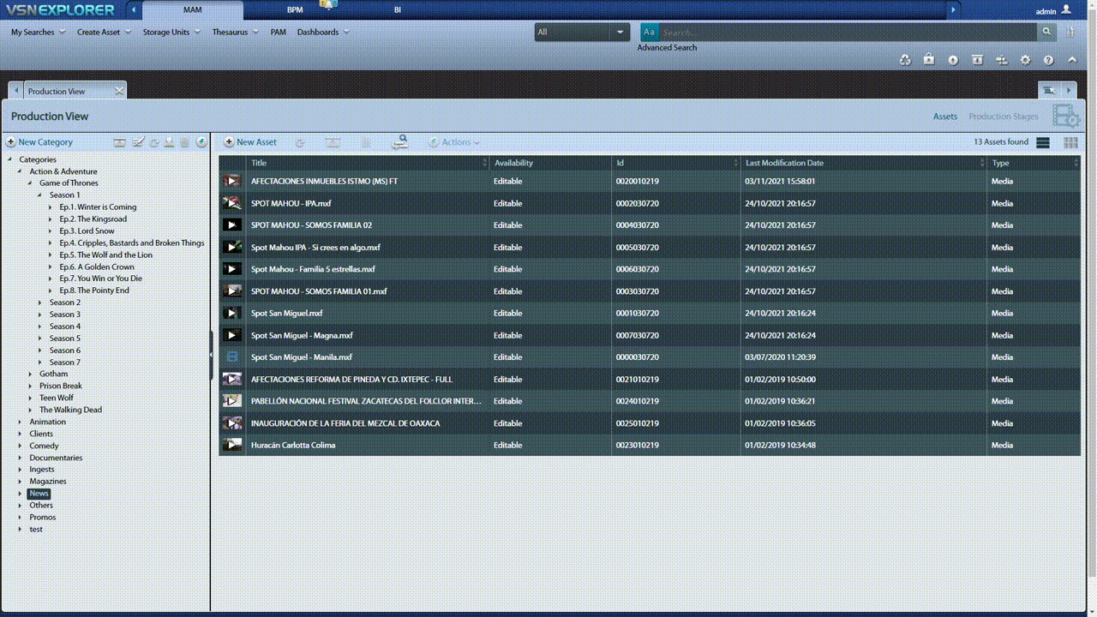Switch to grid thumbnail view of assets
The width and height of the screenshot is (1097, 617).
point(1070,142)
